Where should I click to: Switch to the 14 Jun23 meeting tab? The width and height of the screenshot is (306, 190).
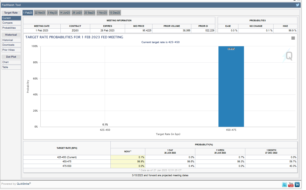[x=65, y=13]
